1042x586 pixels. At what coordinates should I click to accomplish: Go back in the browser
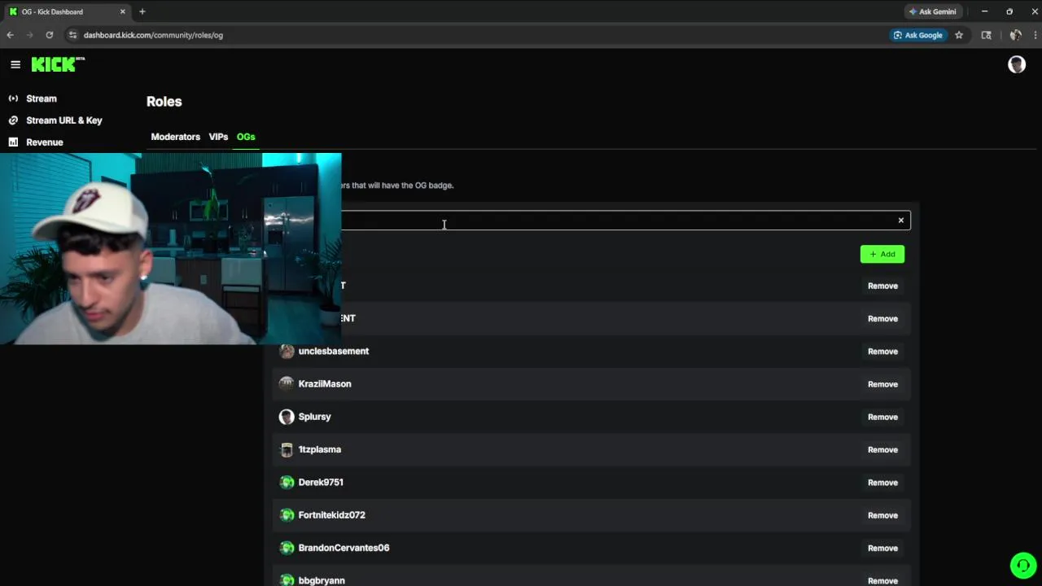coord(10,35)
